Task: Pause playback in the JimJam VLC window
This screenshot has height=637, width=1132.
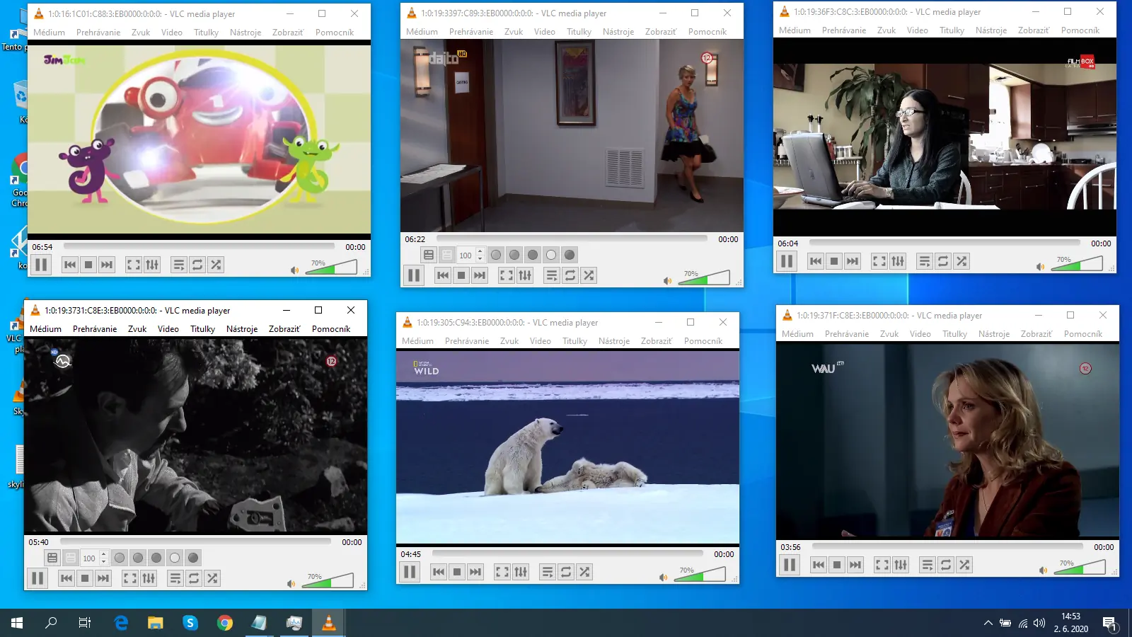Action: [x=41, y=265]
